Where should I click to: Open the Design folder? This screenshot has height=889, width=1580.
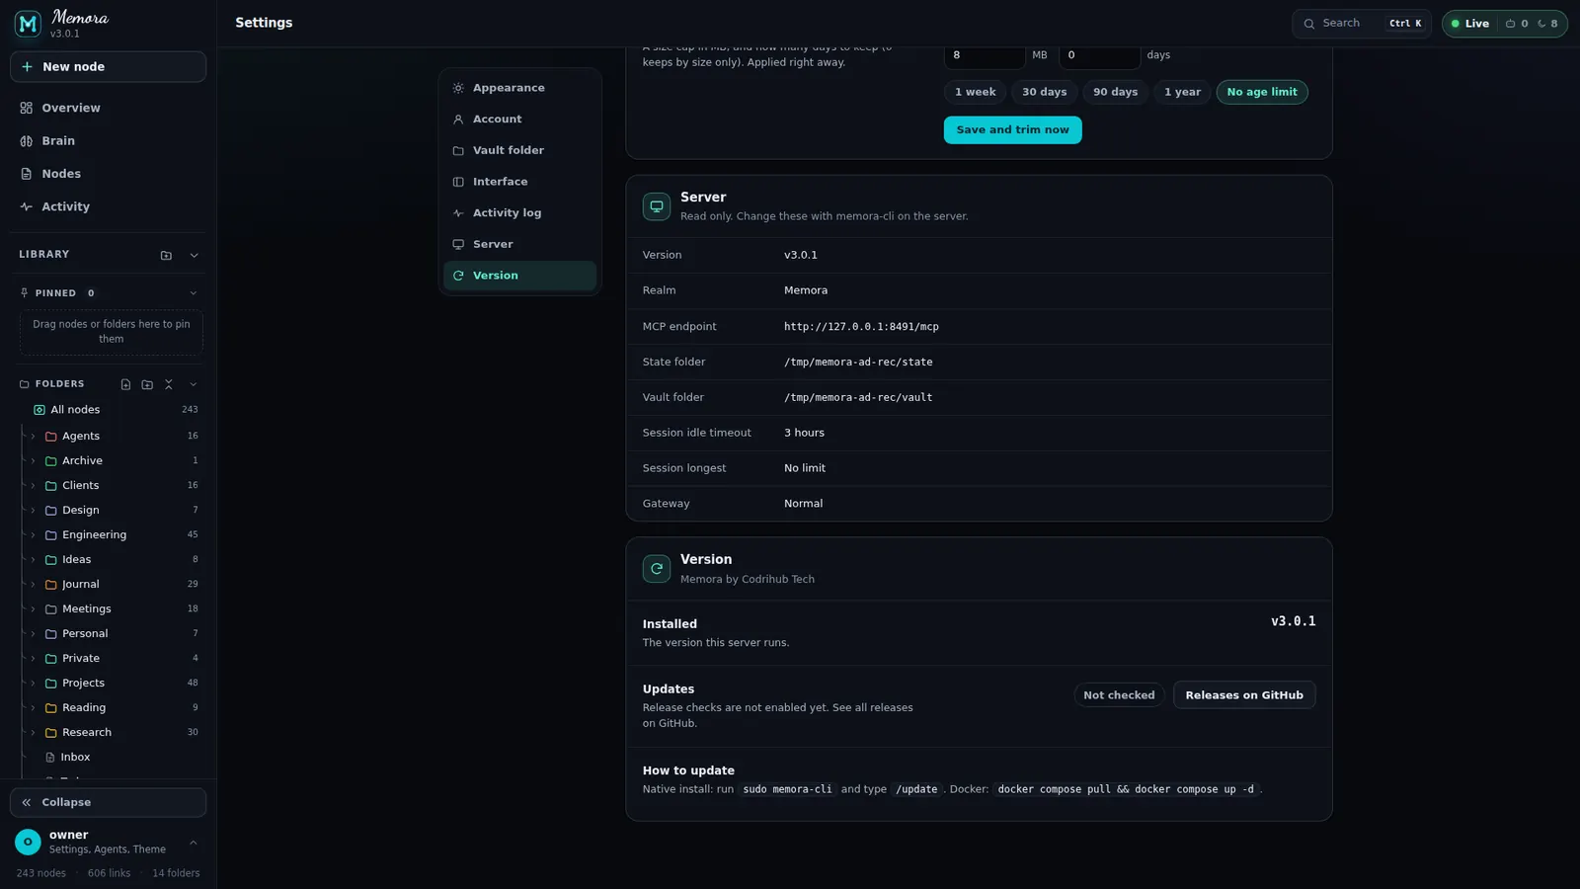pos(114,510)
